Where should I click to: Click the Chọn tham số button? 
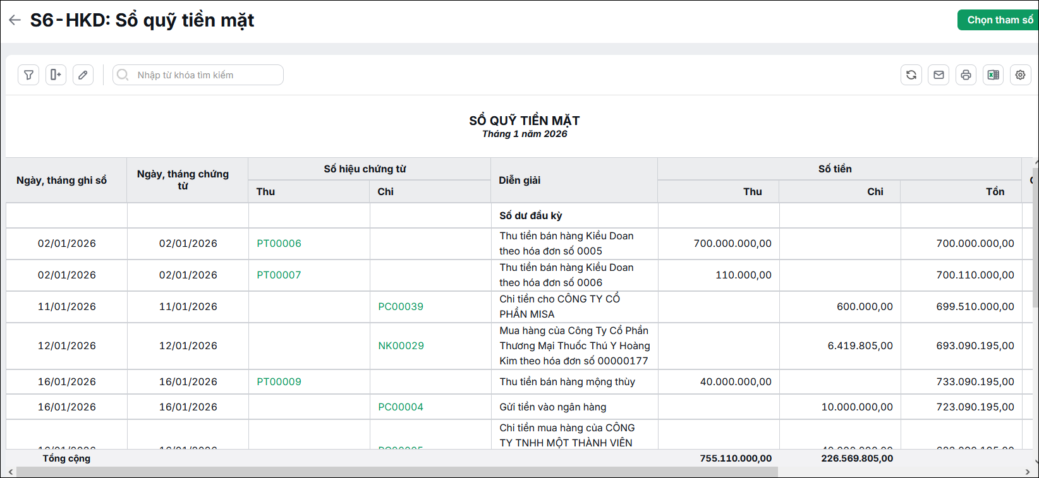(x=999, y=20)
